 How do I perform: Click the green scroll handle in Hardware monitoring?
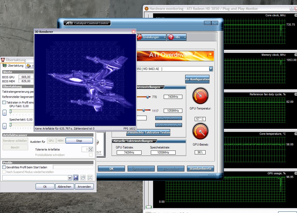[149, 207]
